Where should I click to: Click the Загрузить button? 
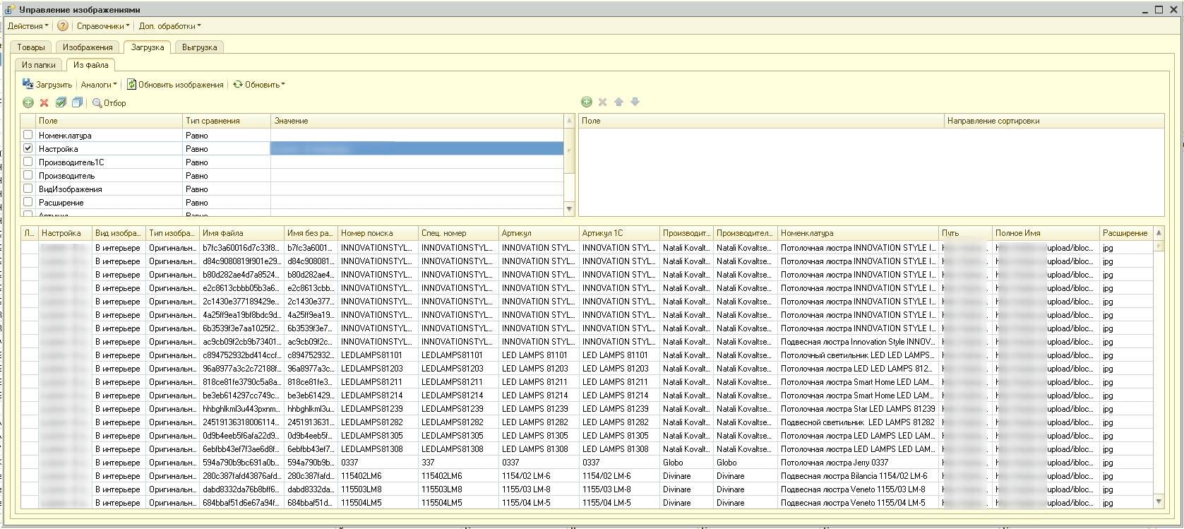click(47, 85)
